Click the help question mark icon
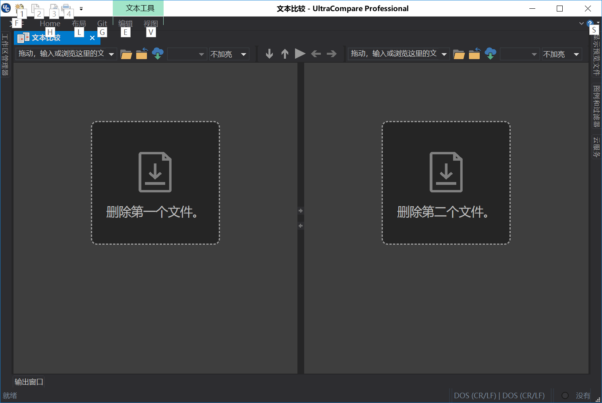The image size is (602, 403). point(590,23)
